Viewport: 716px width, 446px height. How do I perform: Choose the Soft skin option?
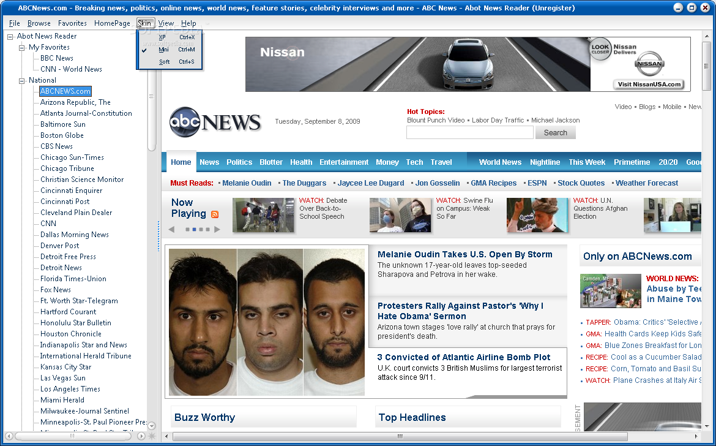pos(170,62)
